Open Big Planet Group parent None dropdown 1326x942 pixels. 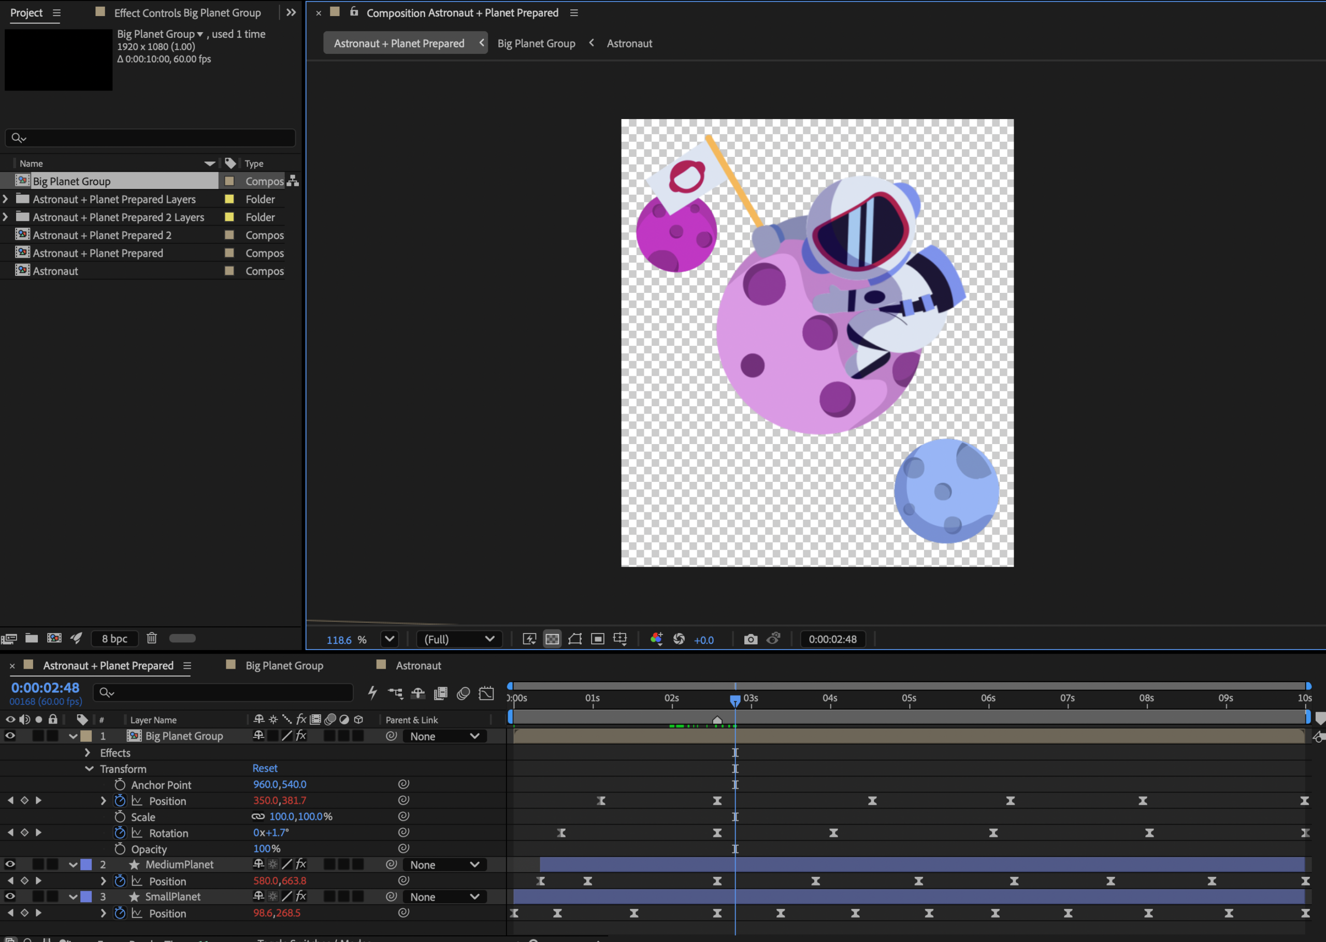click(444, 736)
